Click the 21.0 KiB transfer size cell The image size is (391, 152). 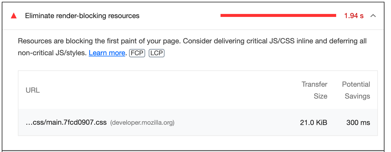coord(314,122)
